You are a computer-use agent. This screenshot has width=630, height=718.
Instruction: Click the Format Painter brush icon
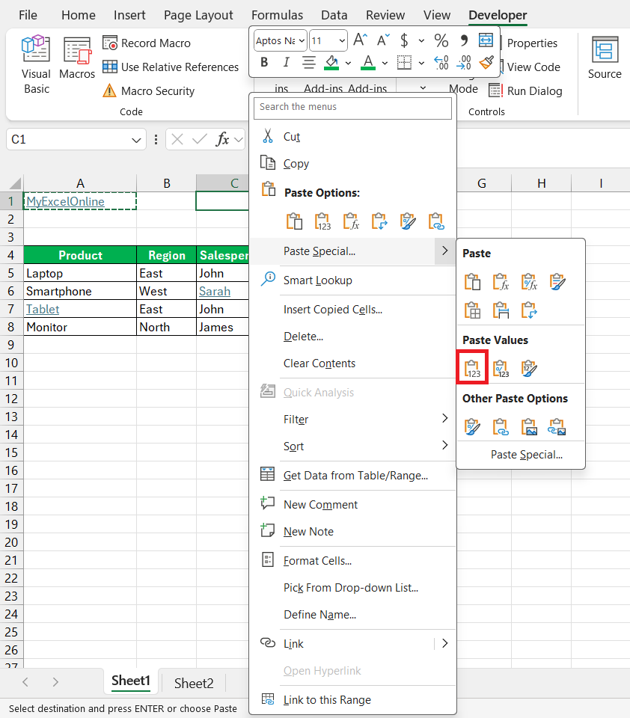[486, 62]
